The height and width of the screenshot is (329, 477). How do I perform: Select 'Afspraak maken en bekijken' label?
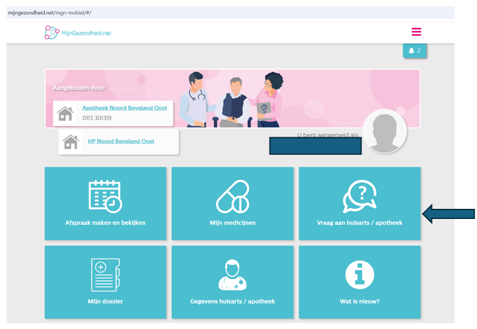click(x=105, y=223)
